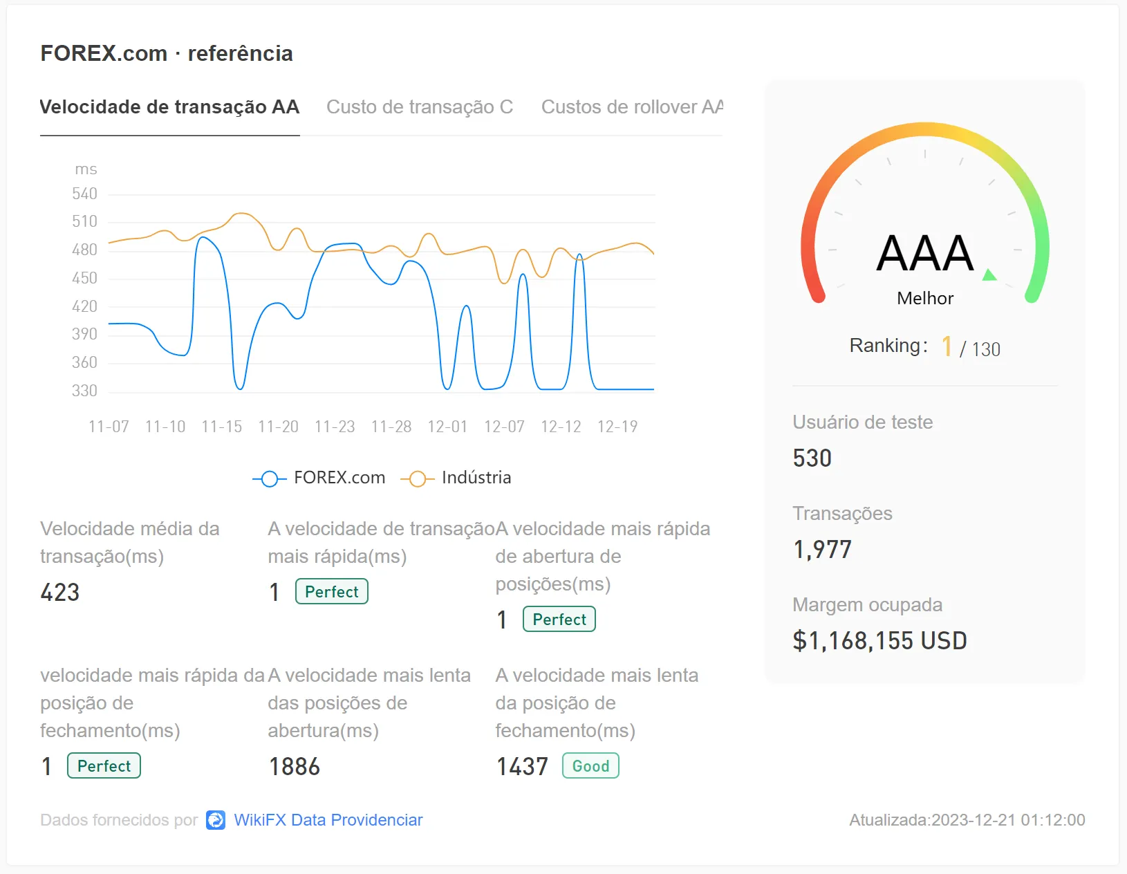Click the FOREX.com · referência heading
Viewport: 1127px width, 874px height.
pyautogui.click(x=167, y=53)
